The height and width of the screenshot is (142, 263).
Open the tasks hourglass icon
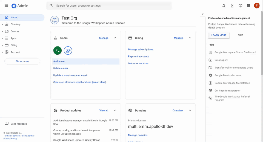232,6
